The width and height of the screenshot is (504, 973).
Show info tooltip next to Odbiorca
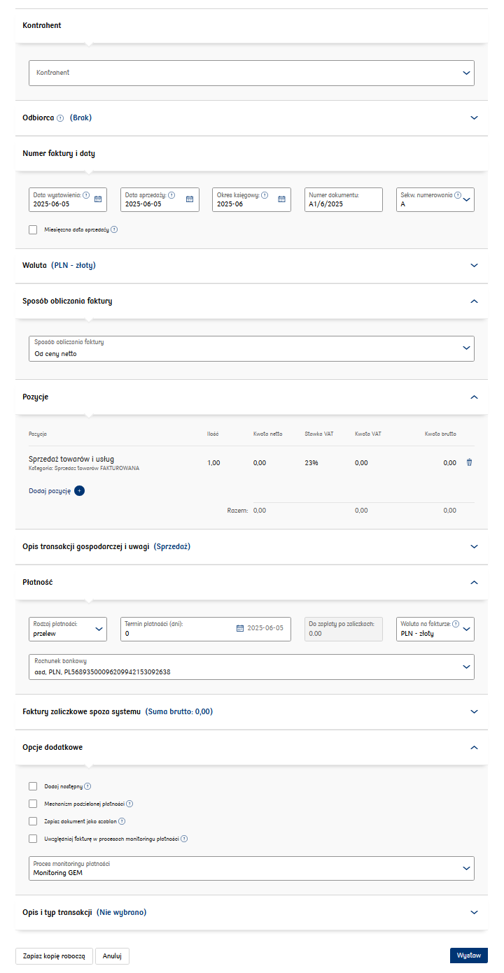[60, 118]
